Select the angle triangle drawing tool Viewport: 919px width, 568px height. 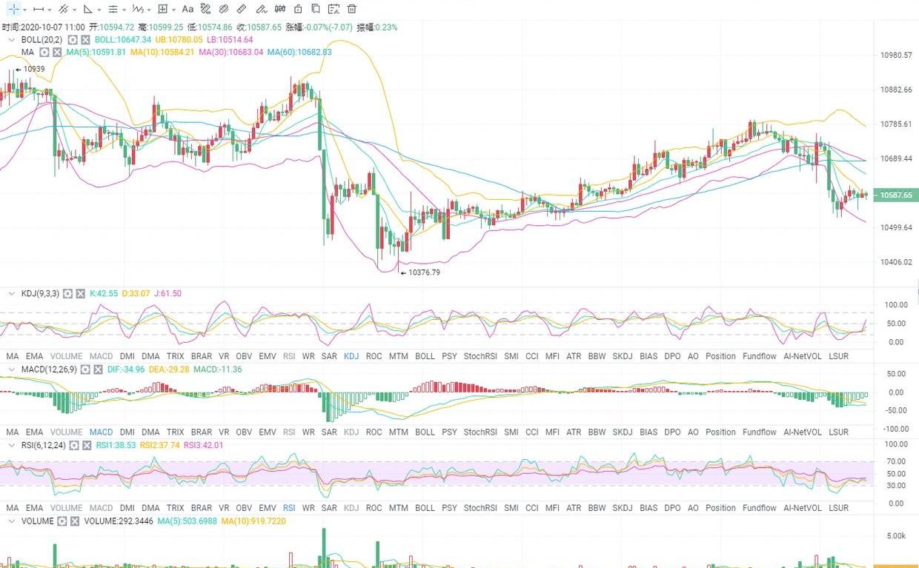pyautogui.click(x=87, y=9)
